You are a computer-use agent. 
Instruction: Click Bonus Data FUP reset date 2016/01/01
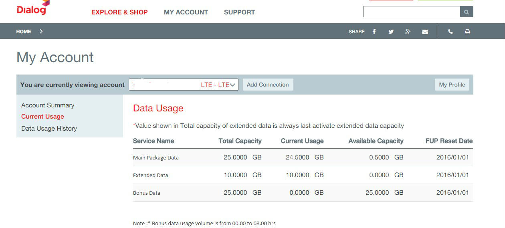pyautogui.click(x=452, y=193)
